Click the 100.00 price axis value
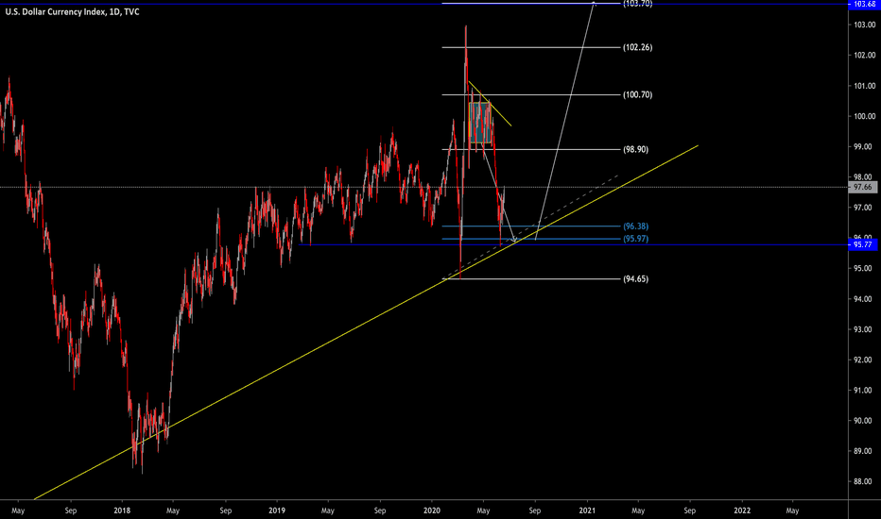This screenshot has height=519, width=881. [x=864, y=116]
